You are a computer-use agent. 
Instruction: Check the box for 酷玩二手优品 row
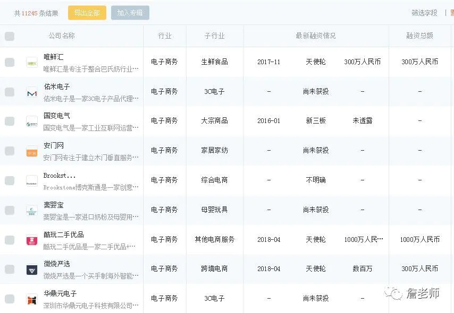(x=10, y=240)
